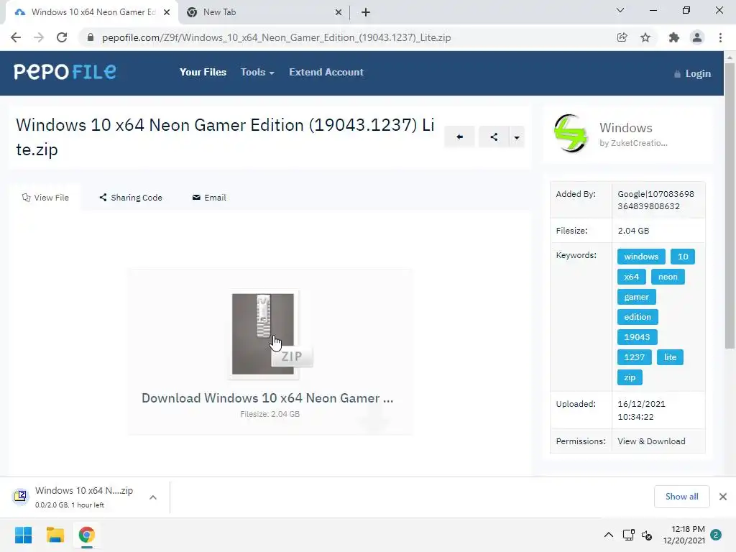Open the notification badge showing 2
The image size is (736, 552).
(716, 535)
